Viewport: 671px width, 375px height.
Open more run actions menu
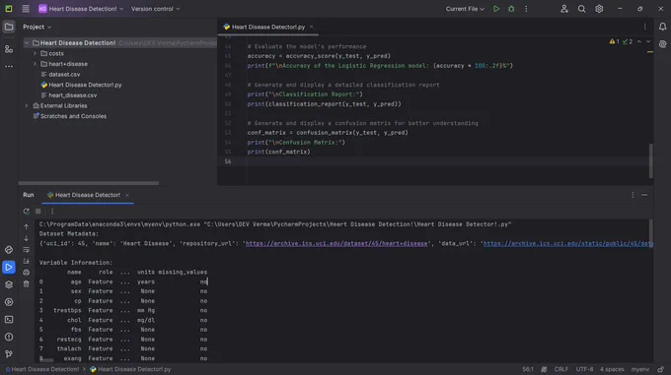click(x=526, y=9)
